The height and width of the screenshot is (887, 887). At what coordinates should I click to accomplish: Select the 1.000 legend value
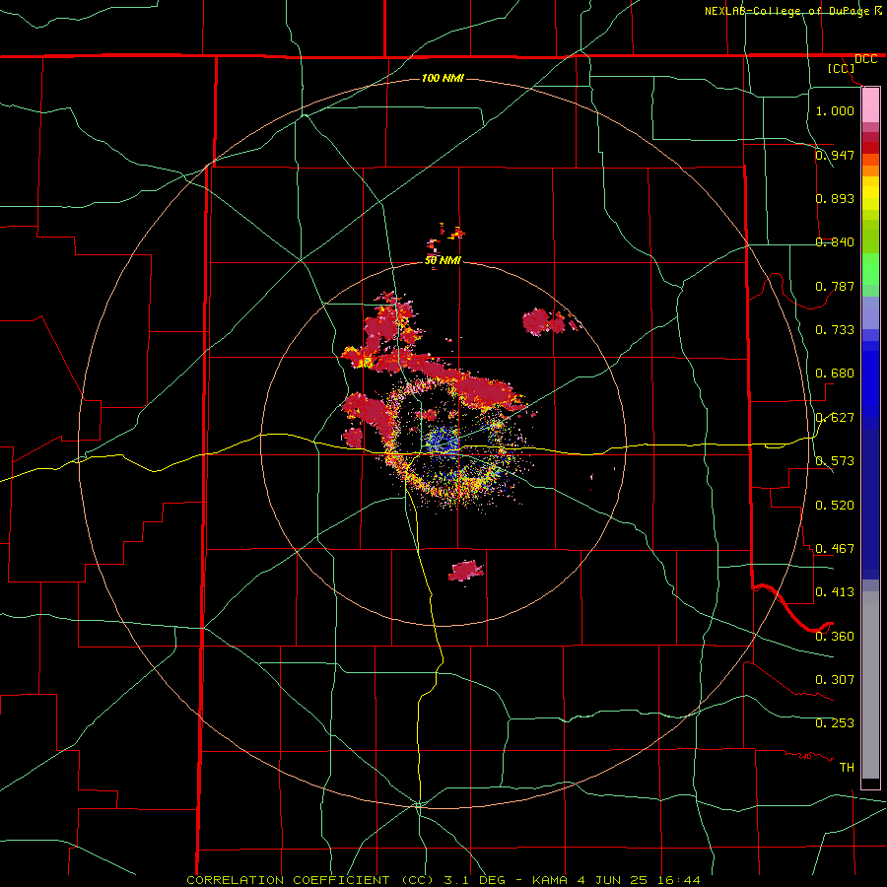(x=835, y=110)
